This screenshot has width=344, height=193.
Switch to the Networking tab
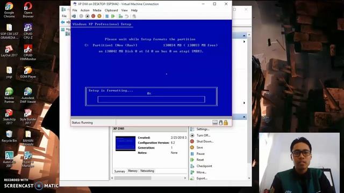pos(147,171)
